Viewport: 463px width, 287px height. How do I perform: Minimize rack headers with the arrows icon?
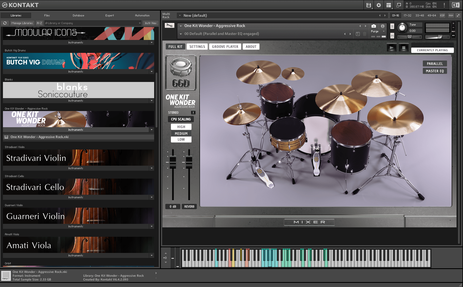458,15
